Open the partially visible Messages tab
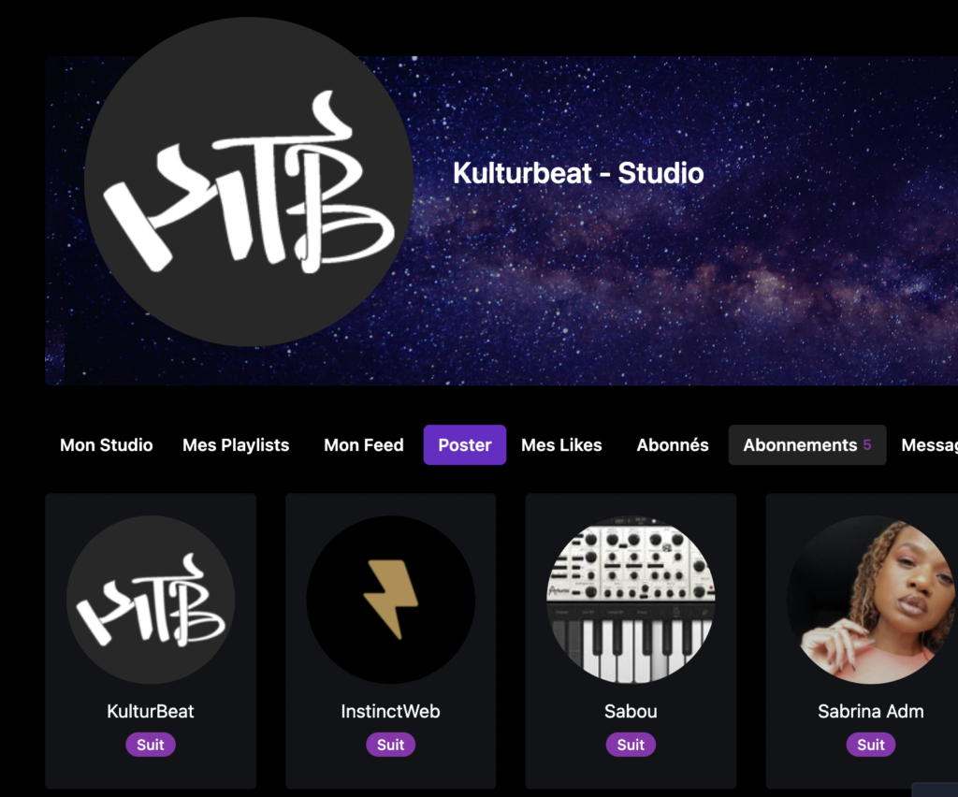Screen dimensions: 958x797 929,445
